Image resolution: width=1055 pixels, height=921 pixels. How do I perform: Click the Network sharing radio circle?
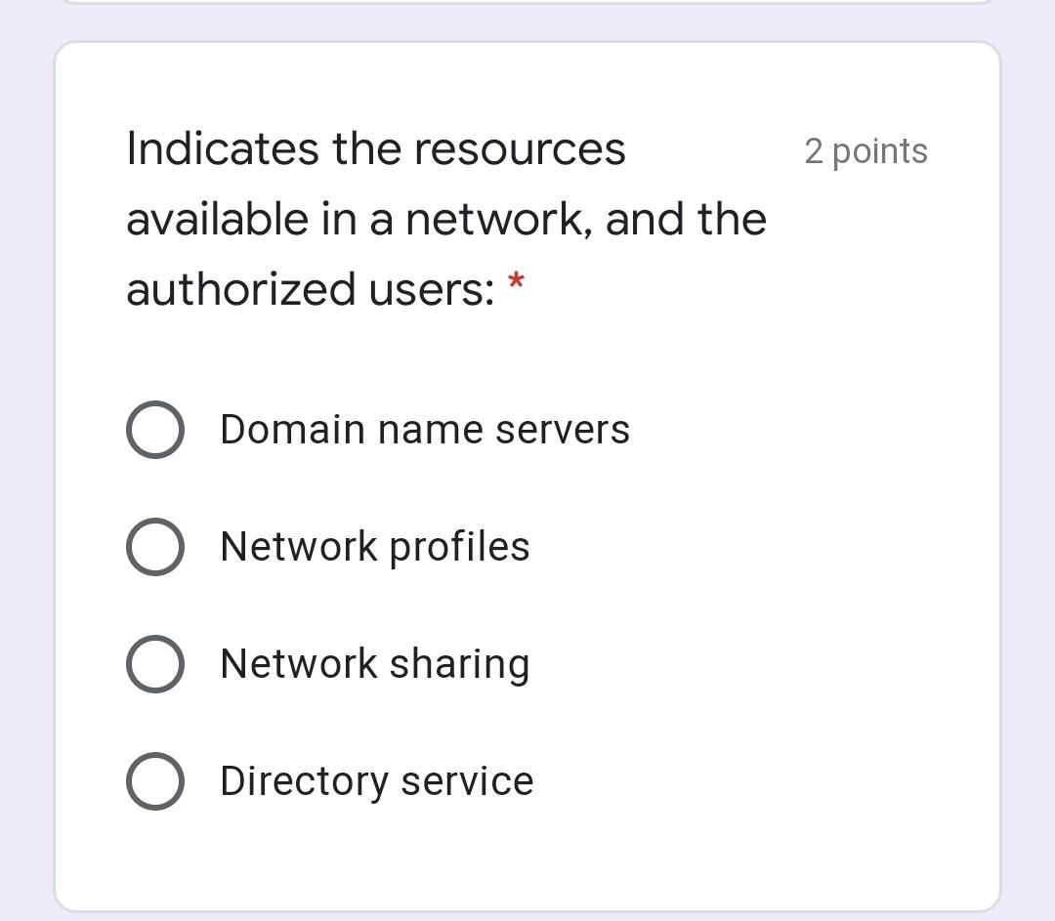pos(154,663)
